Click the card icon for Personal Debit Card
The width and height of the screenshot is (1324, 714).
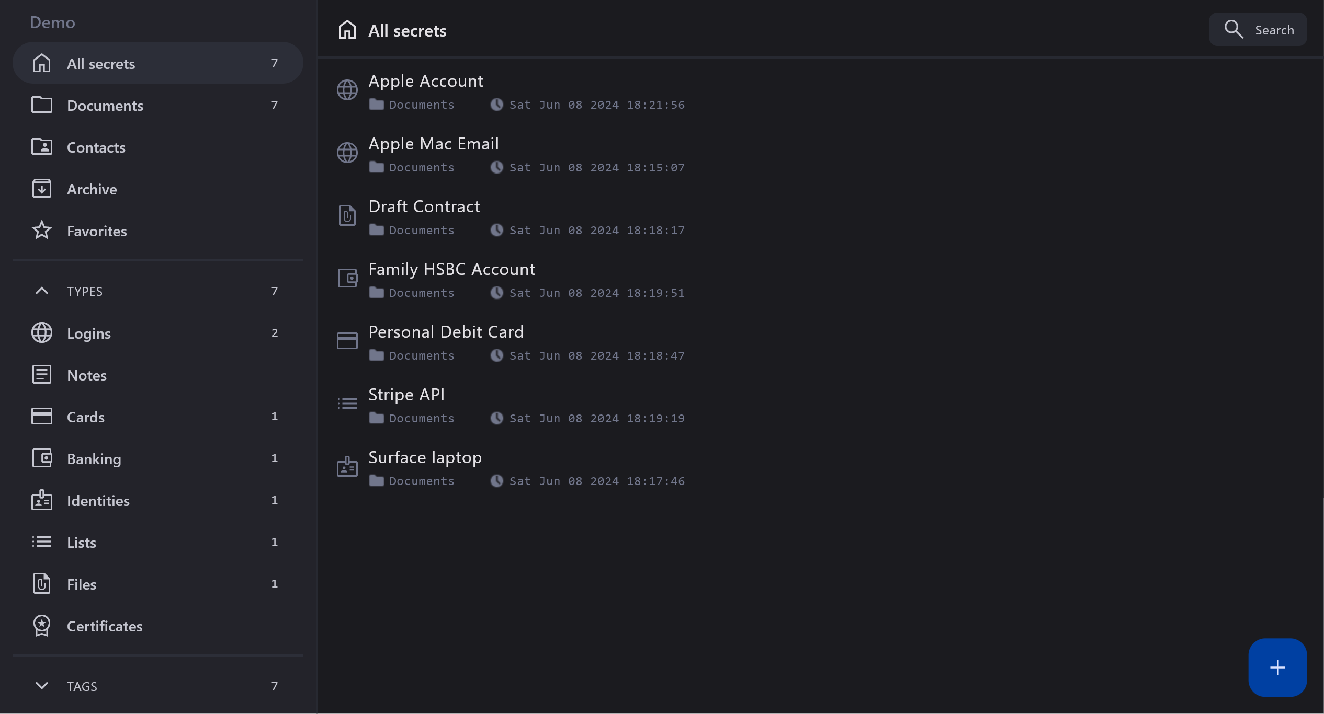click(x=347, y=341)
